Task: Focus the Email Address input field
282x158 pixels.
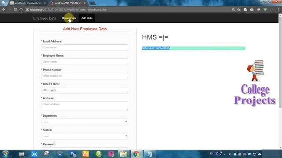Action: coord(85,47)
